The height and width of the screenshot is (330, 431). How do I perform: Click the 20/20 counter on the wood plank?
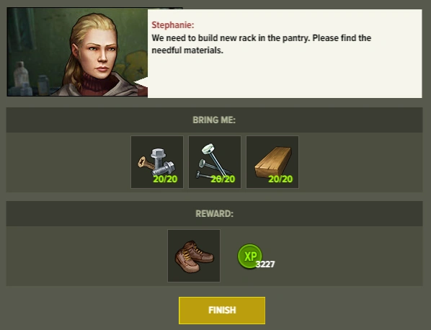(x=280, y=179)
